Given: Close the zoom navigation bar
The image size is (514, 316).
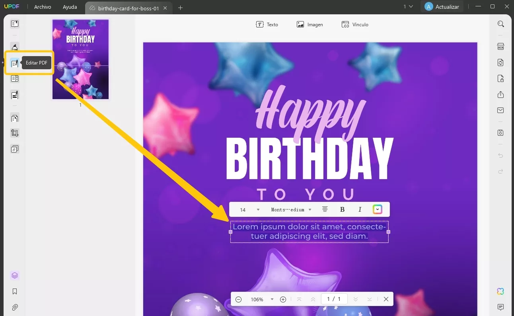Looking at the screenshot, I should coord(386,299).
